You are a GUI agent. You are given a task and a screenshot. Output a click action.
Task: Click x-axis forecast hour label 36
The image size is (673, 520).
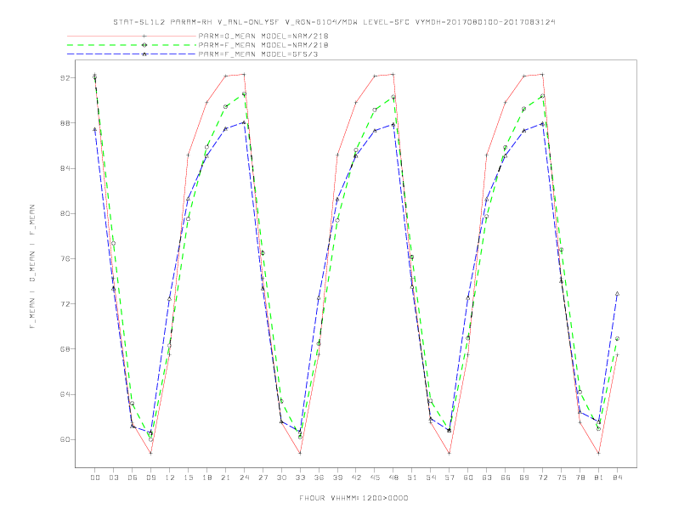pos(319,478)
